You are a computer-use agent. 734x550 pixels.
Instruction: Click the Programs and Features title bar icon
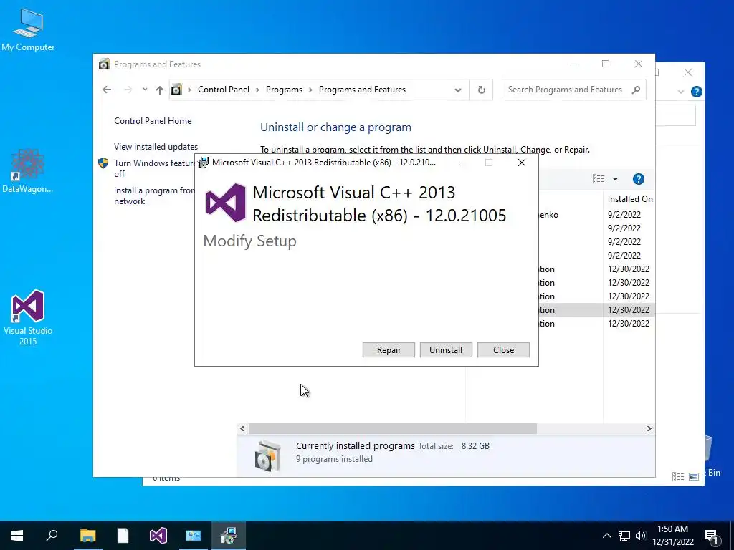point(104,64)
